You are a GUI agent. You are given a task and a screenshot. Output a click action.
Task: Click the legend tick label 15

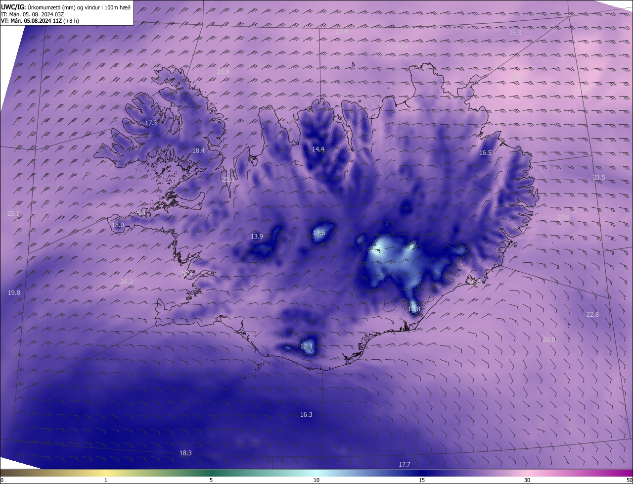tap(422, 480)
